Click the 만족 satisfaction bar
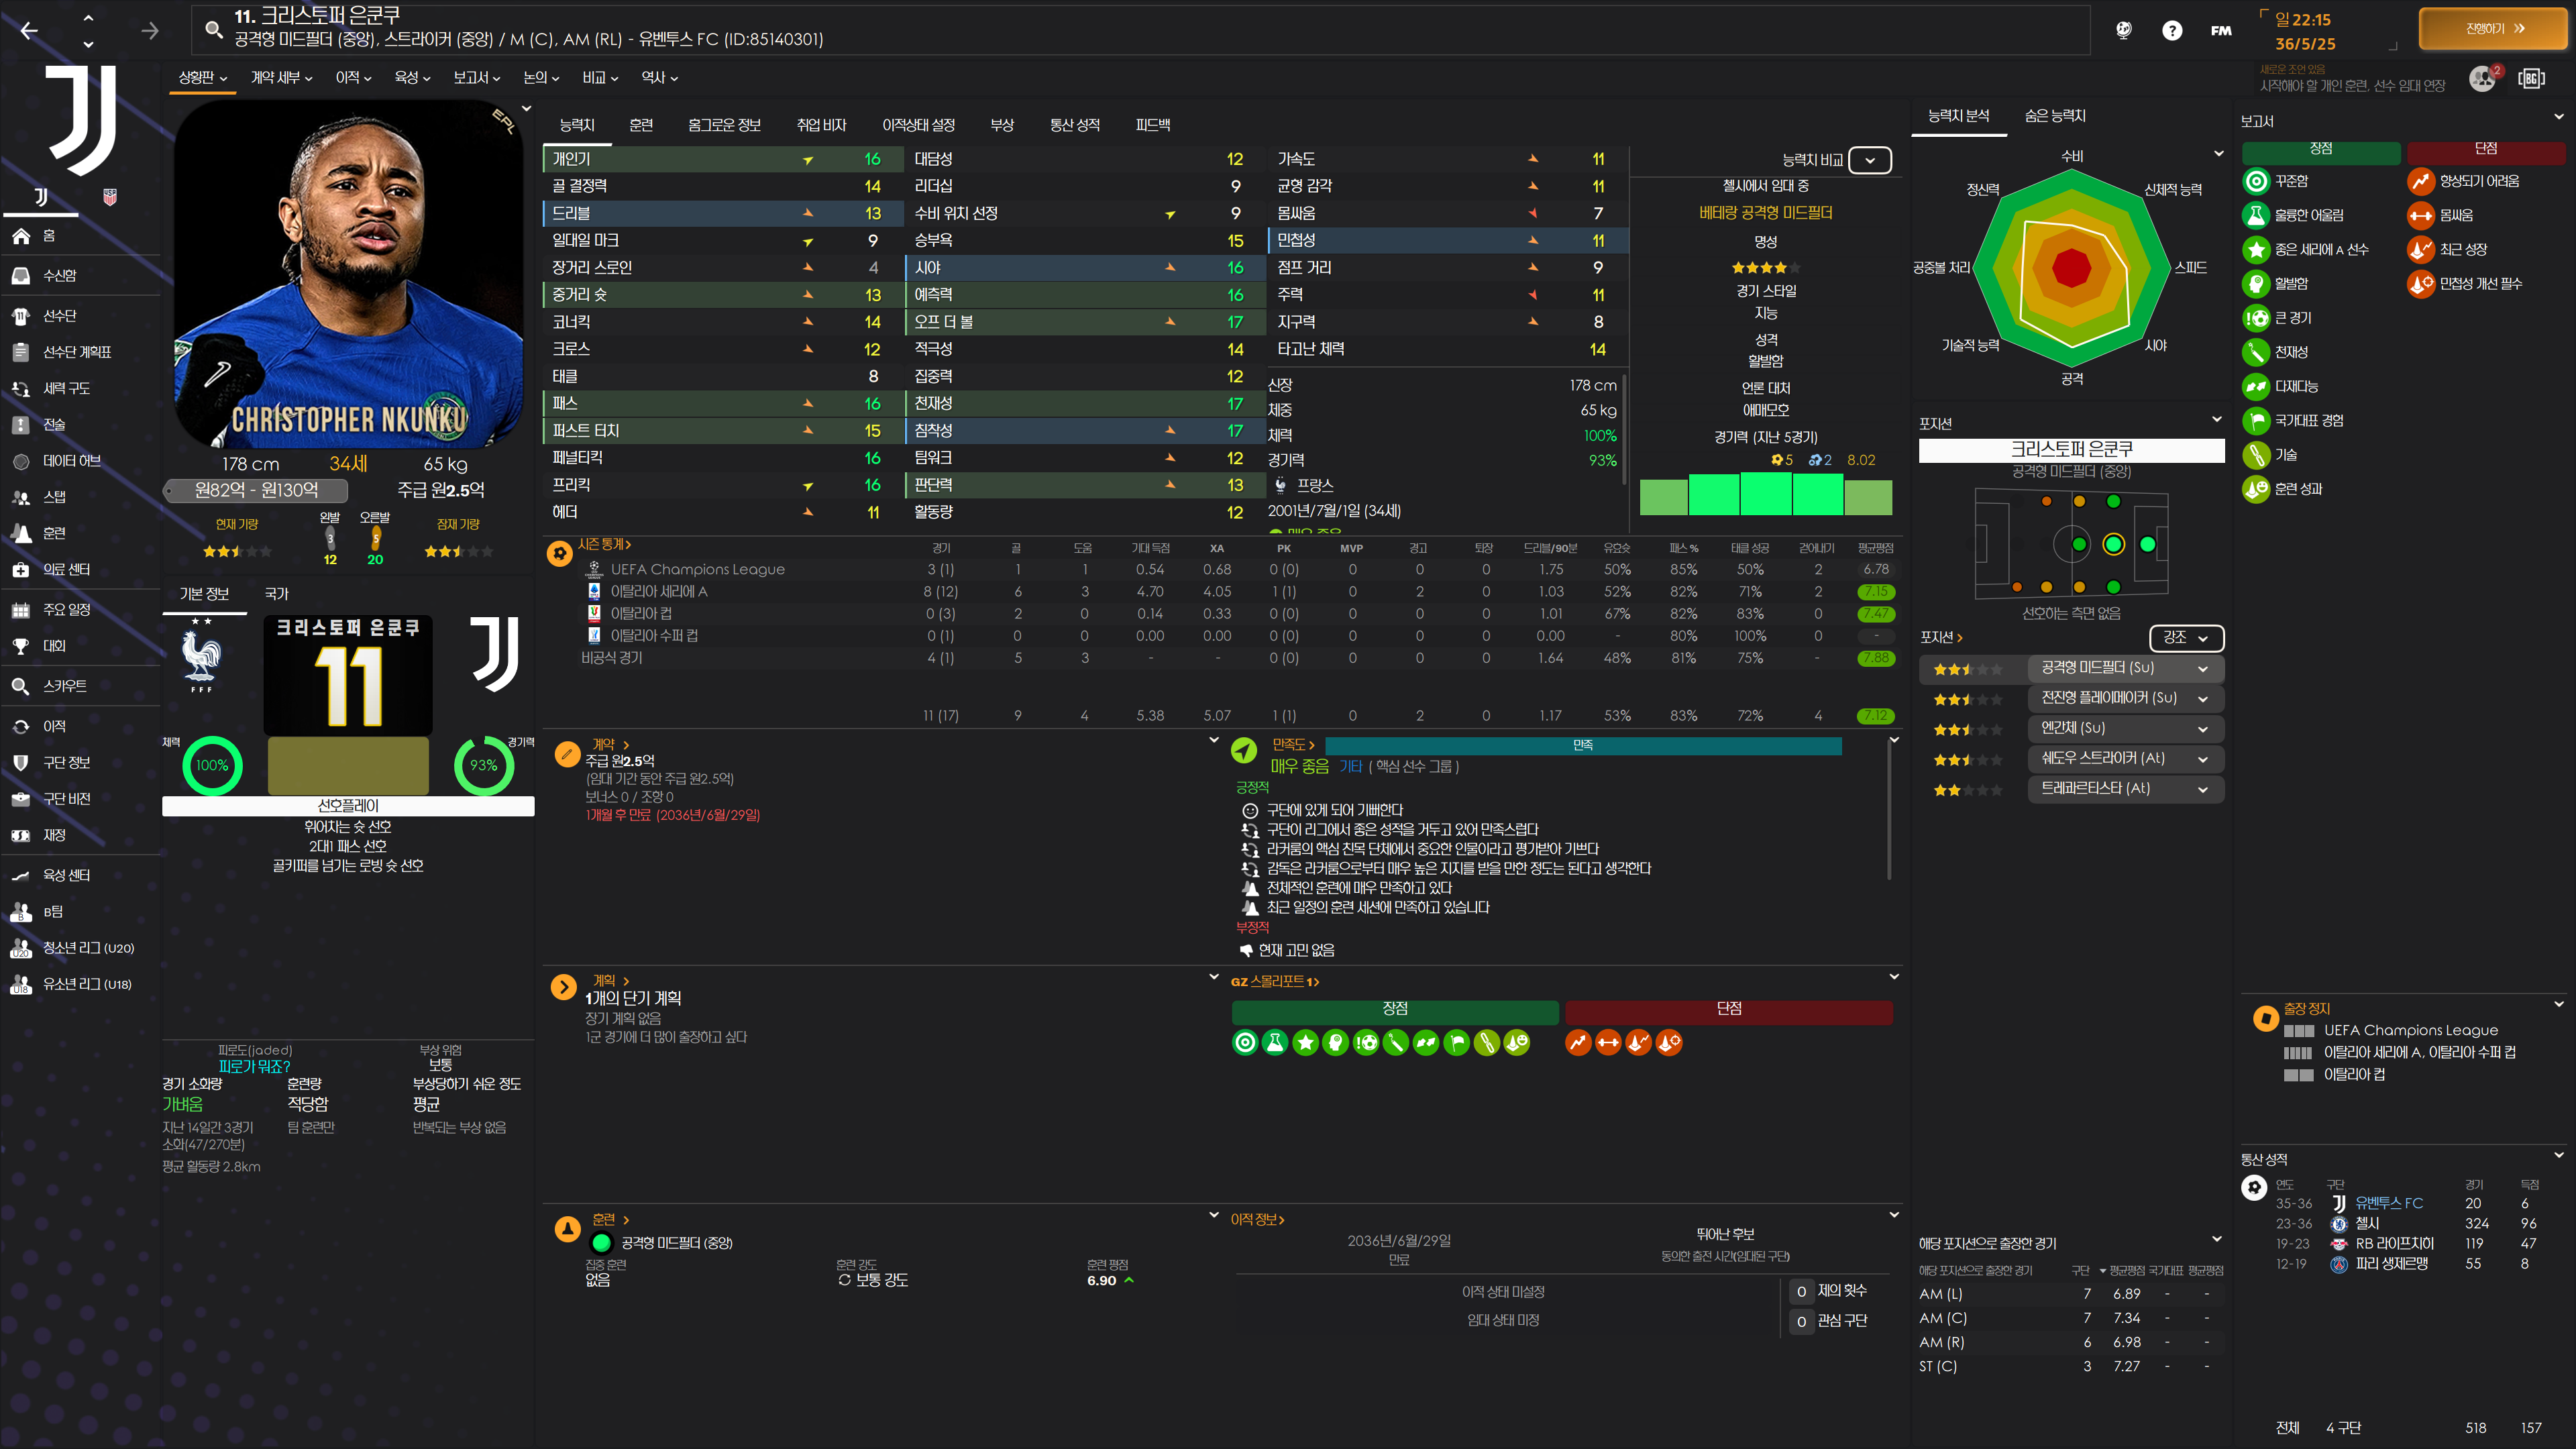This screenshot has height=1449, width=2576. [x=1582, y=745]
